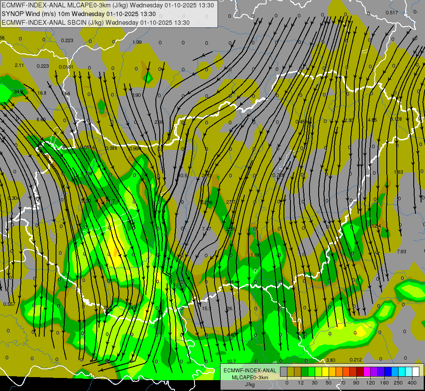Screen dimensions: 425x391
Task: Click the SBCIN header line
Action: pyautogui.click(x=96, y=23)
